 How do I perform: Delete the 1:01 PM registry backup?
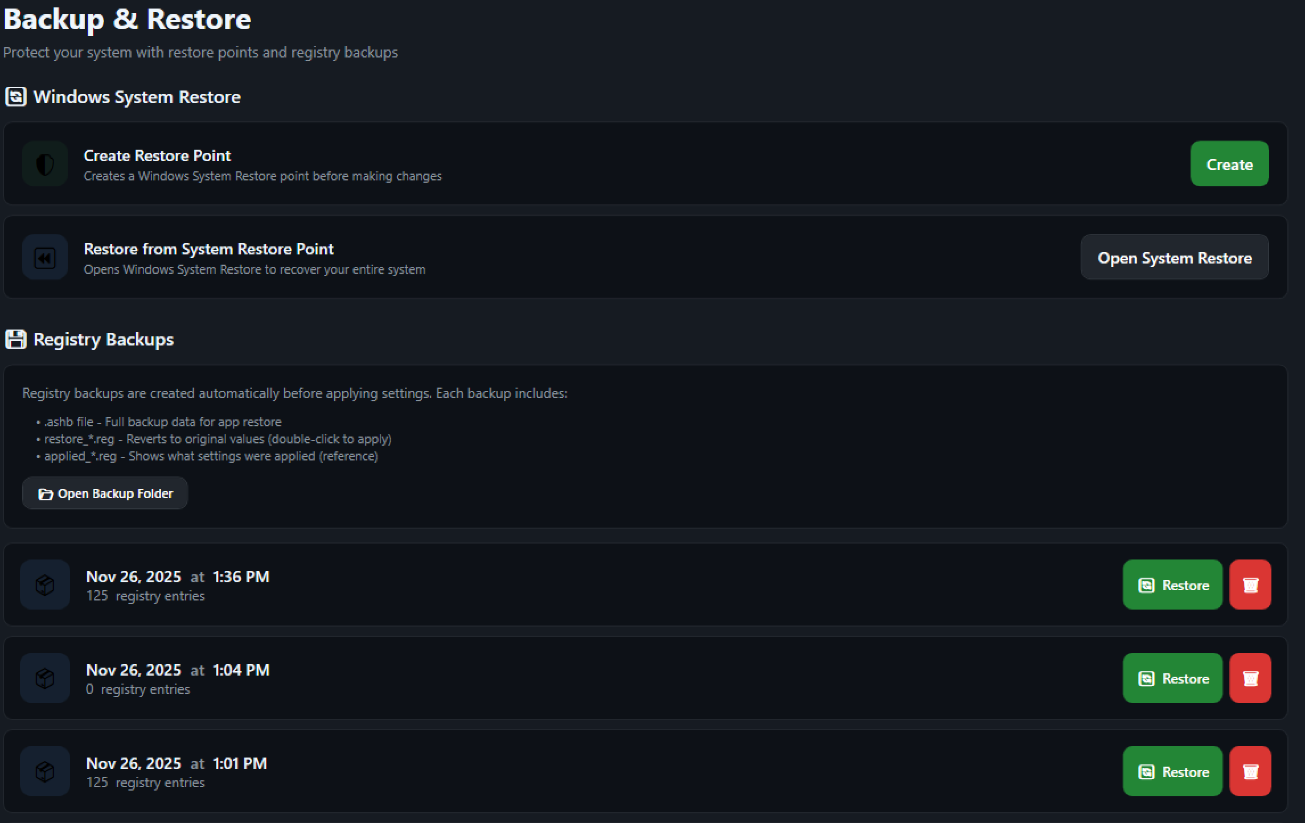(x=1250, y=771)
